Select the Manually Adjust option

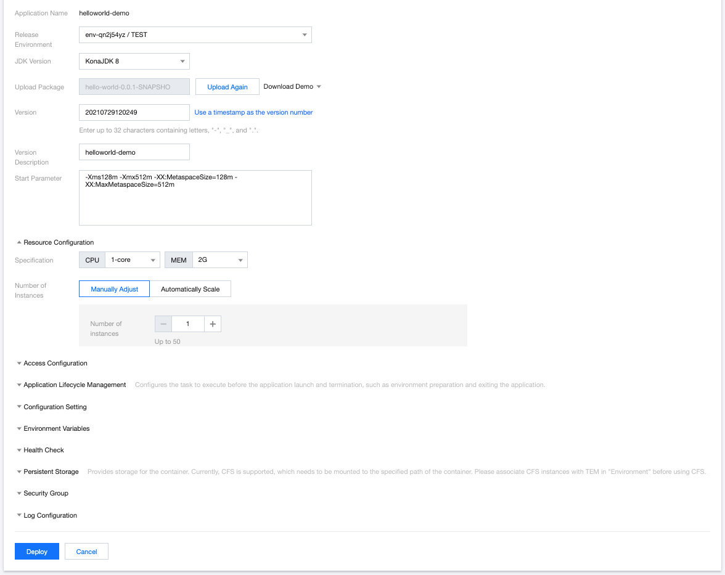point(114,289)
